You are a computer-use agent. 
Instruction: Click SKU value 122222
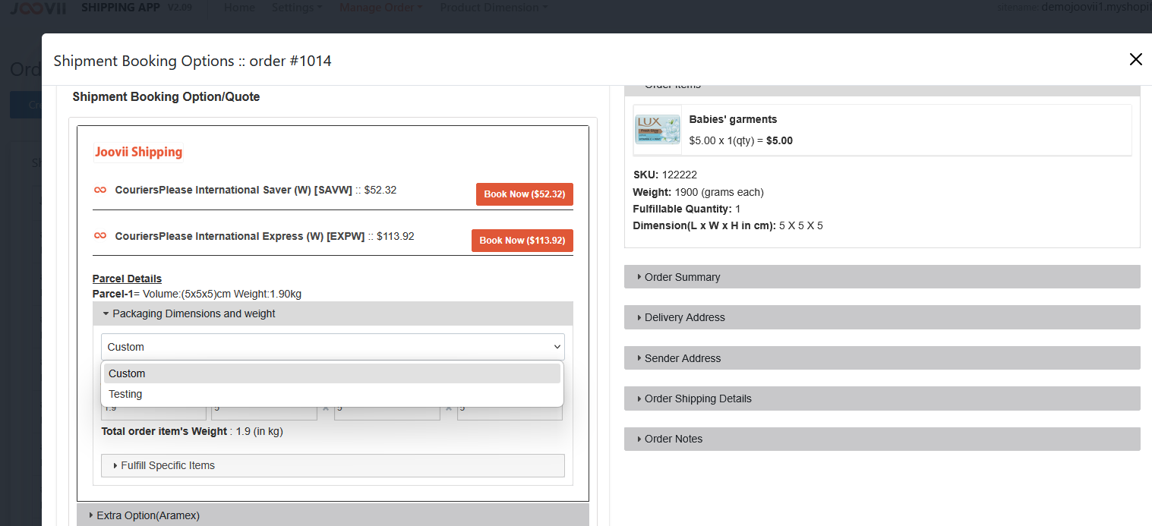coord(679,175)
